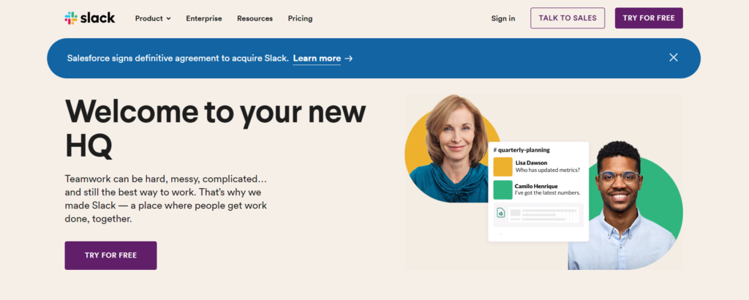
Task: Click the Salesforce announcement sentence in the banner
Action: point(178,59)
